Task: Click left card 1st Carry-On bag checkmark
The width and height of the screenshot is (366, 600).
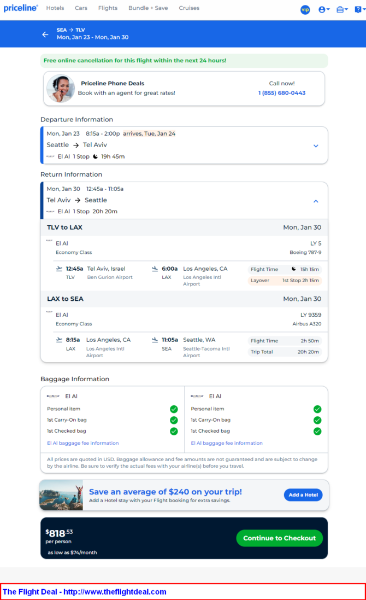Action: pos(174,420)
